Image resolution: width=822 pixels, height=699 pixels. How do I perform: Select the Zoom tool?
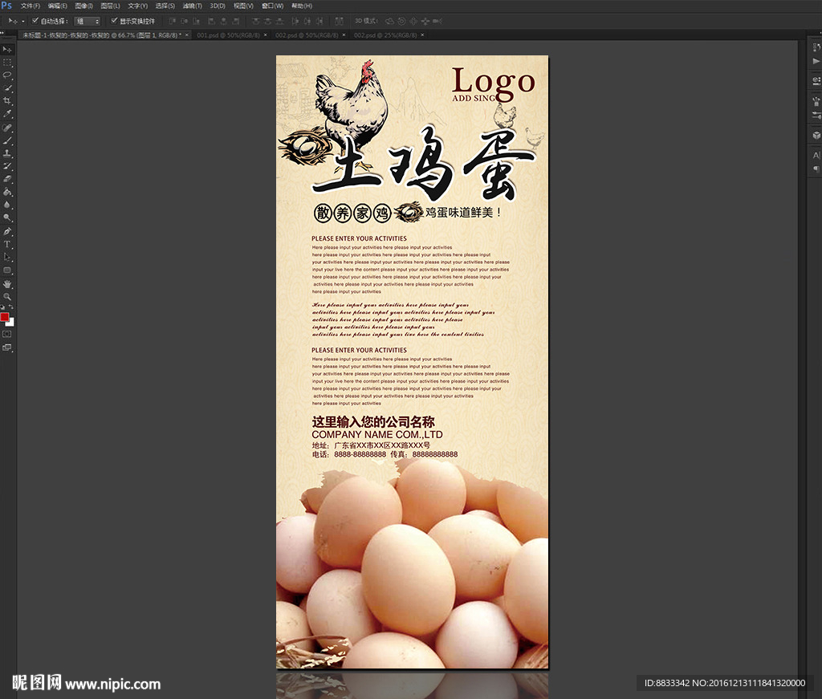[x=7, y=297]
